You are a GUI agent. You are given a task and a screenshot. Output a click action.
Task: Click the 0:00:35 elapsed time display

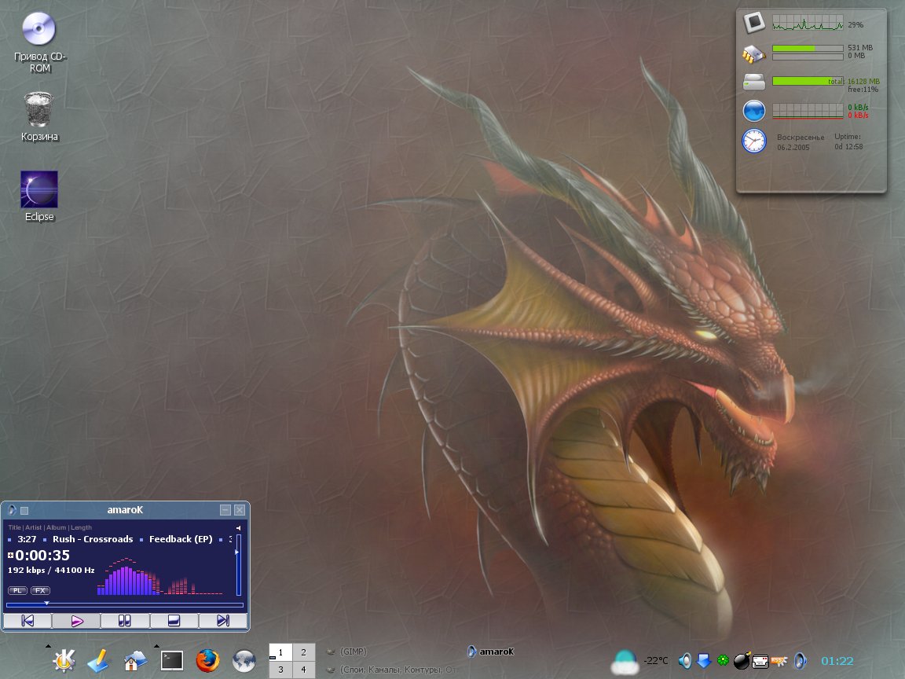[x=42, y=556]
